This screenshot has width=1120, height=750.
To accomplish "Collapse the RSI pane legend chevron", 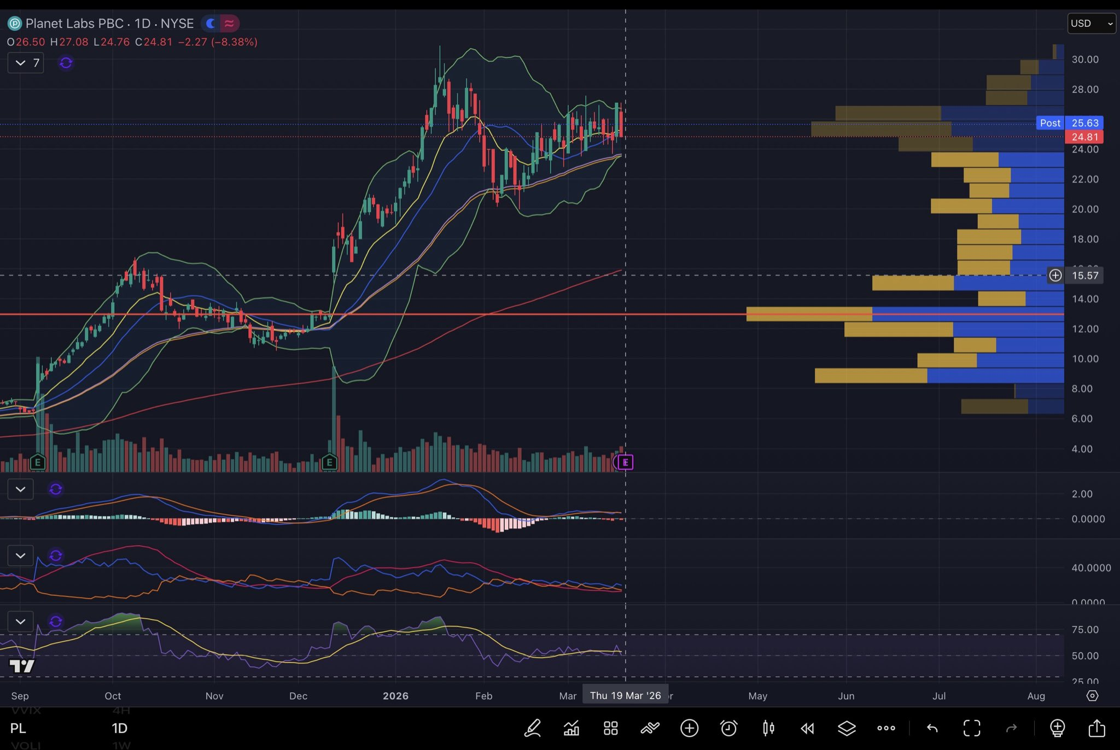I will (x=20, y=622).
